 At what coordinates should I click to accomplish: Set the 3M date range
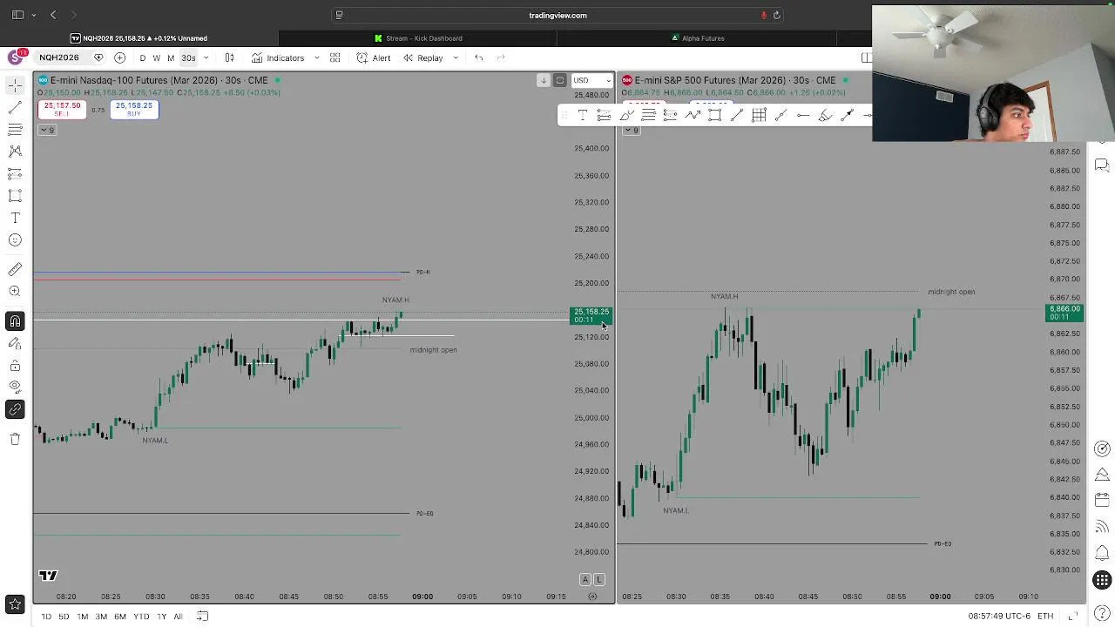[x=101, y=617]
